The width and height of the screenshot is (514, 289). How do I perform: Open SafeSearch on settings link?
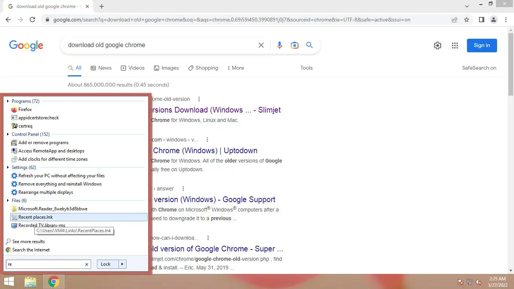coord(479,68)
